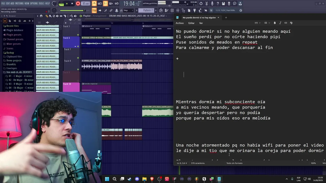Toggle the link/multilink controllers icon
This screenshot has height=183, width=326.
click(111, 10)
